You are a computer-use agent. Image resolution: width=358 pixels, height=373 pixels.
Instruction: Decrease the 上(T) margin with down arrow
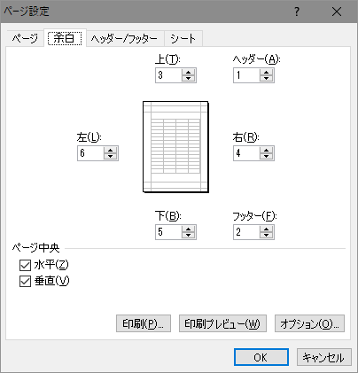[188, 79]
